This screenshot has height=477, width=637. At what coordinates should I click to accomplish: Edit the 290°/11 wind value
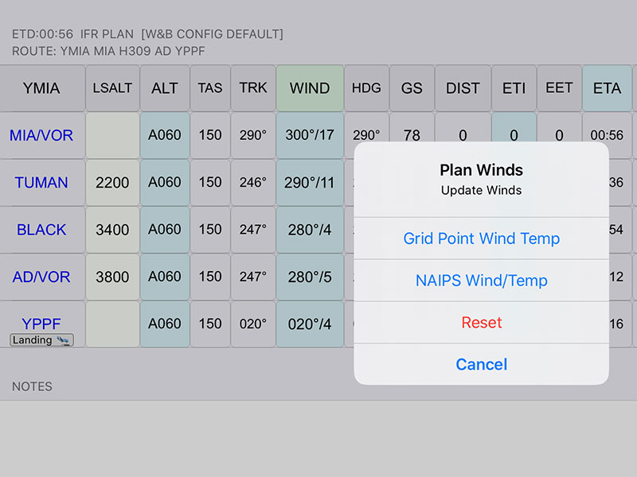coord(310,183)
